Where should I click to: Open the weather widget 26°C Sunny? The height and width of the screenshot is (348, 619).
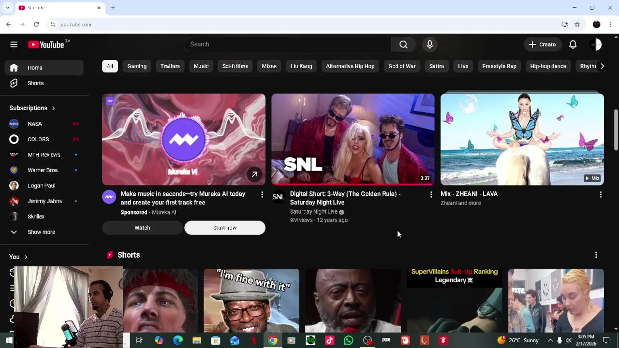tap(518, 341)
